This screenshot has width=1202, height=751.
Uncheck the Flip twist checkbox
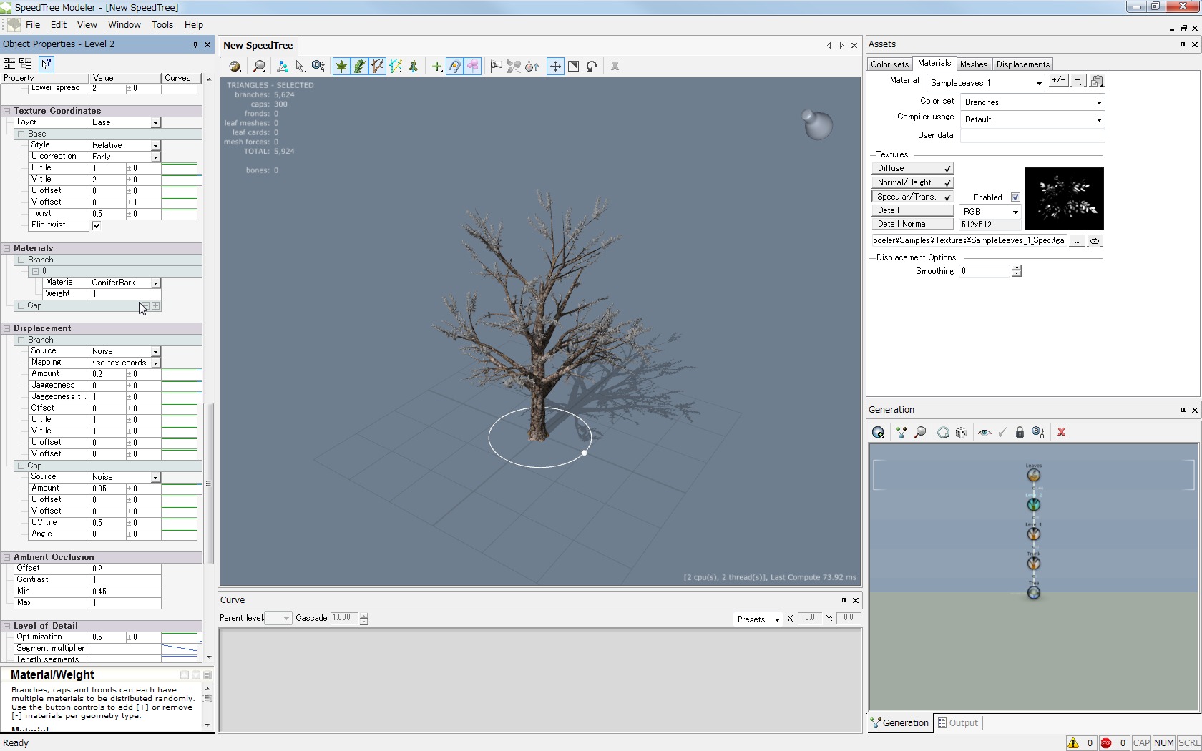[97, 225]
